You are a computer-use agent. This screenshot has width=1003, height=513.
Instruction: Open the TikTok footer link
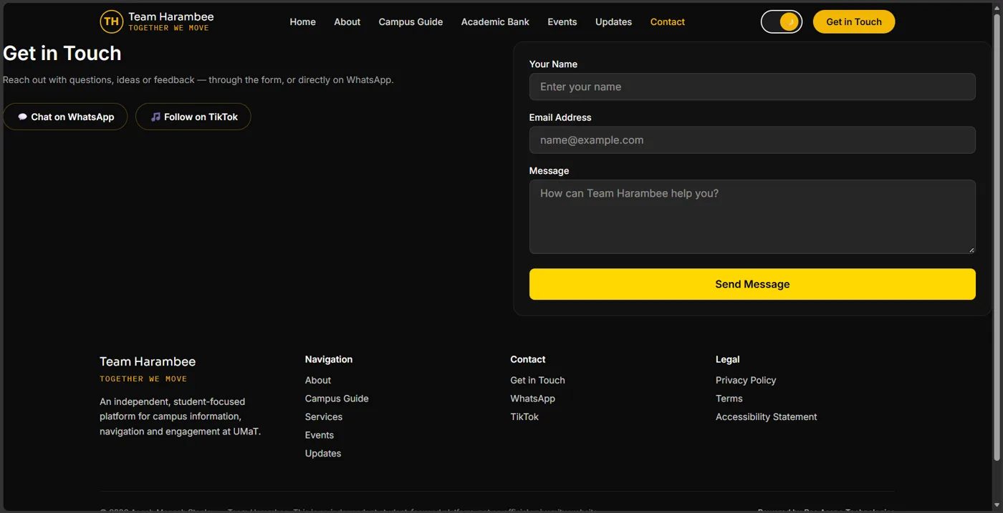coord(524,416)
